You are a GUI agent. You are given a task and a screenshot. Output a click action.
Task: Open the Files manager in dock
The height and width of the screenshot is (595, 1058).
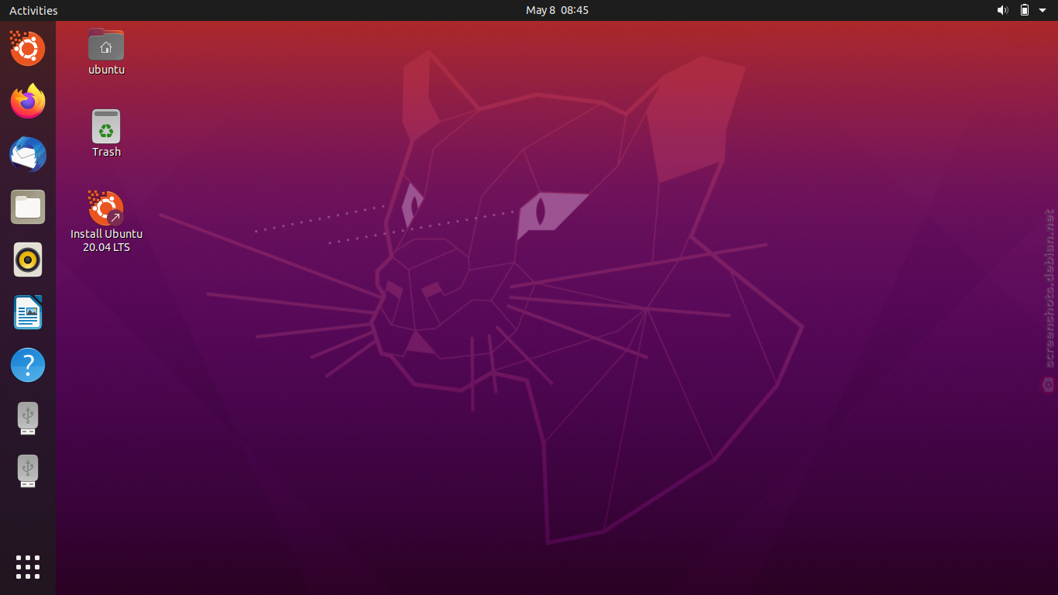[28, 207]
